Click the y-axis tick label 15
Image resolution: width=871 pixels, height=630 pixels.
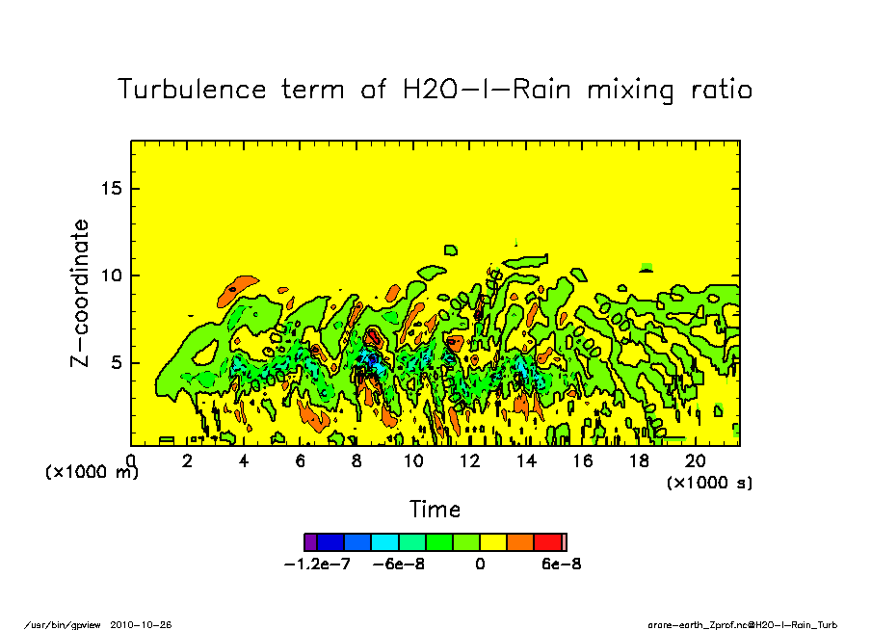114,188
